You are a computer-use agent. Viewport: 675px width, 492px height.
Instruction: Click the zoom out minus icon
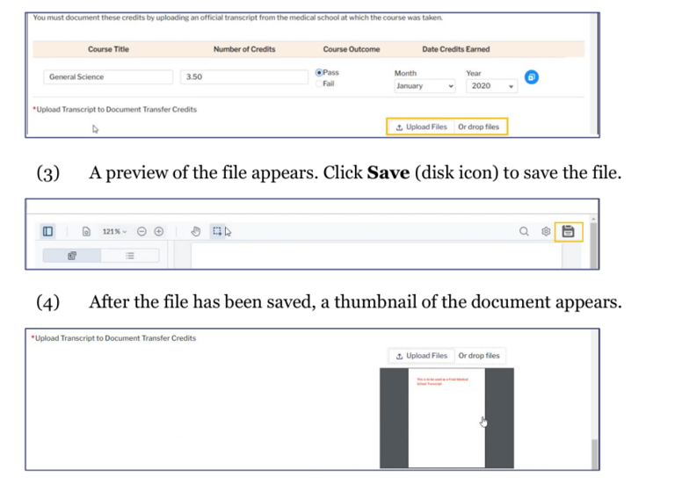142,232
